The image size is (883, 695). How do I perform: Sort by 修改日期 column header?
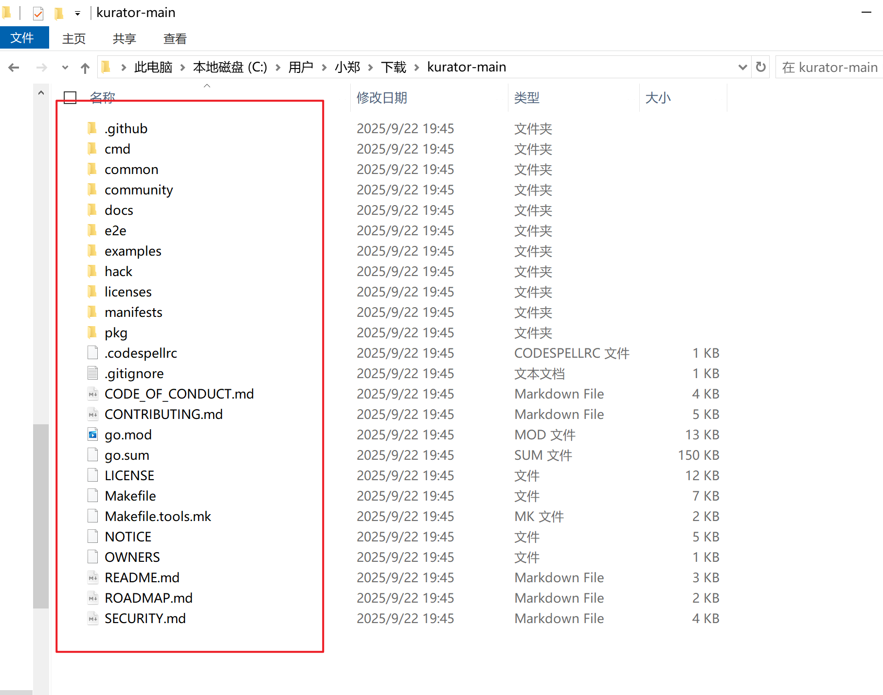point(382,98)
